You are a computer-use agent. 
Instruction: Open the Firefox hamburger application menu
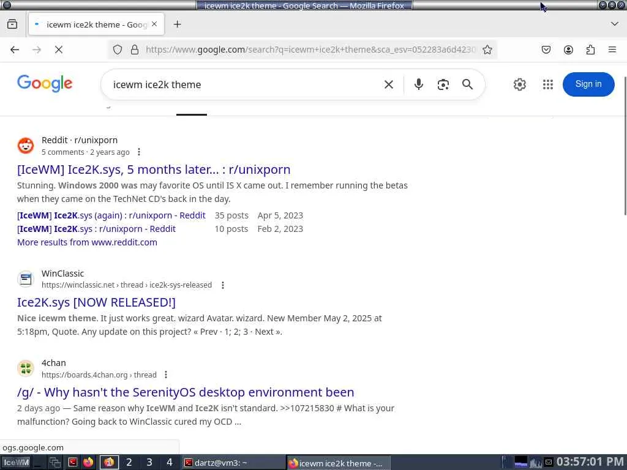click(612, 50)
